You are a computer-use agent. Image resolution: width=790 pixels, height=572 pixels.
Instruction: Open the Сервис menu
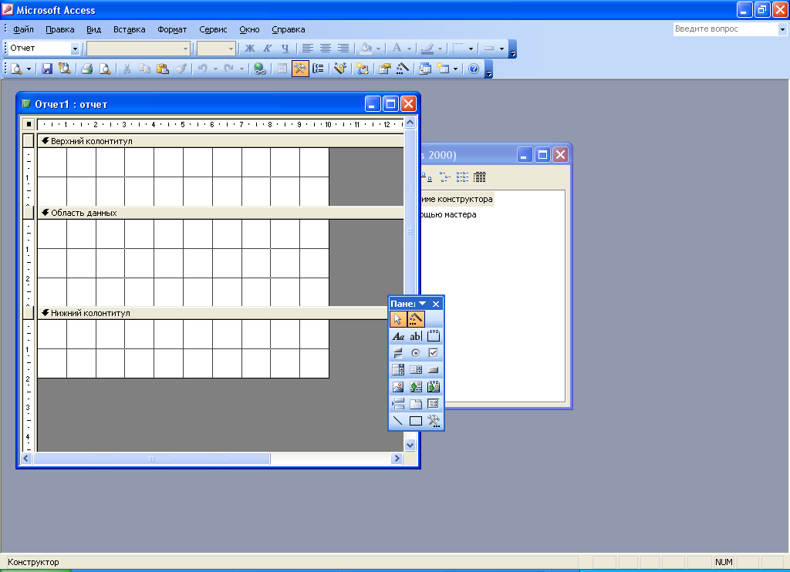[x=213, y=30]
